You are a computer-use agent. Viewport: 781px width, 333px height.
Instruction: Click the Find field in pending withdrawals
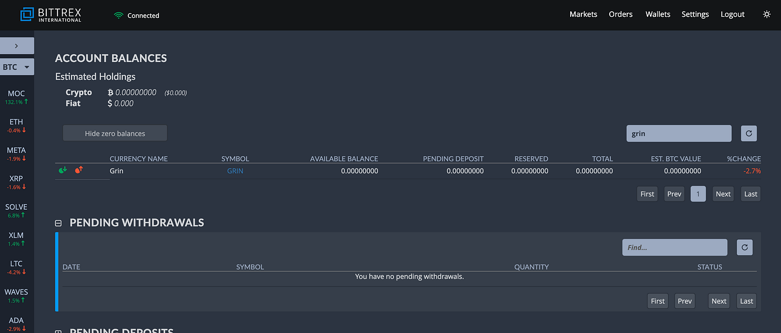click(674, 247)
